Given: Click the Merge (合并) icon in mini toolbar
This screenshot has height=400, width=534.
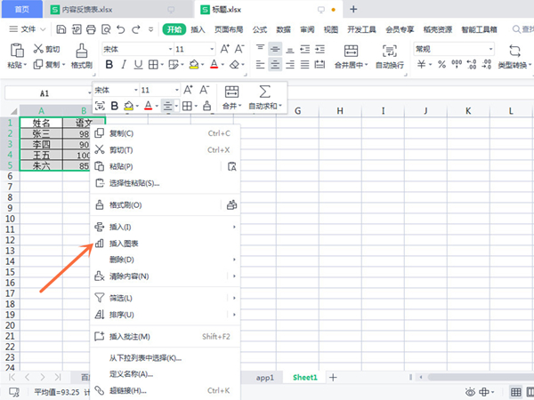Looking at the screenshot, I should click(x=231, y=92).
